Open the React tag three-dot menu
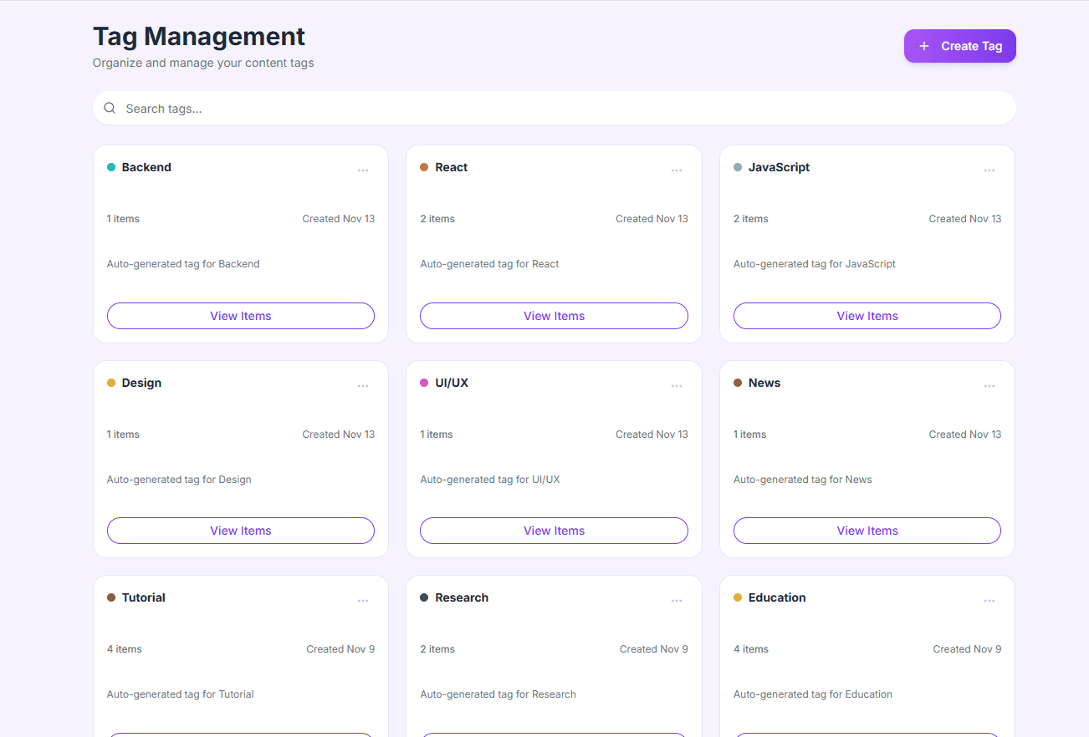 pos(676,170)
